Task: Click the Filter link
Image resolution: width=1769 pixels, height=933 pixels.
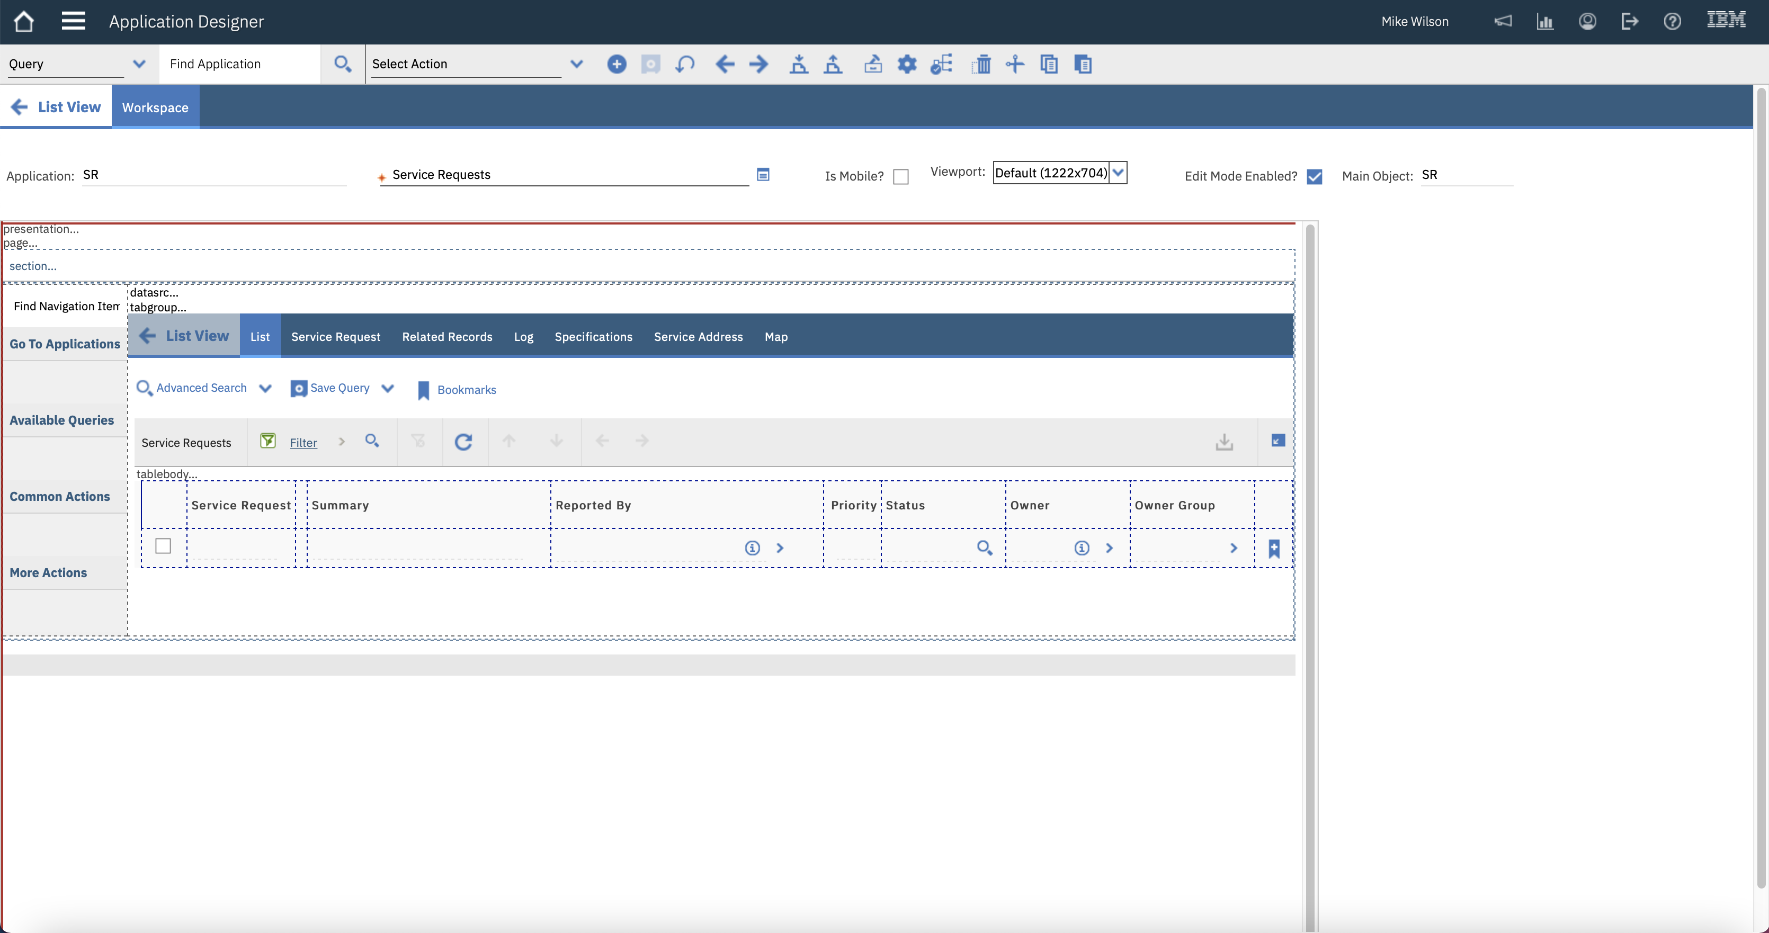Action: tap(303, 443)
